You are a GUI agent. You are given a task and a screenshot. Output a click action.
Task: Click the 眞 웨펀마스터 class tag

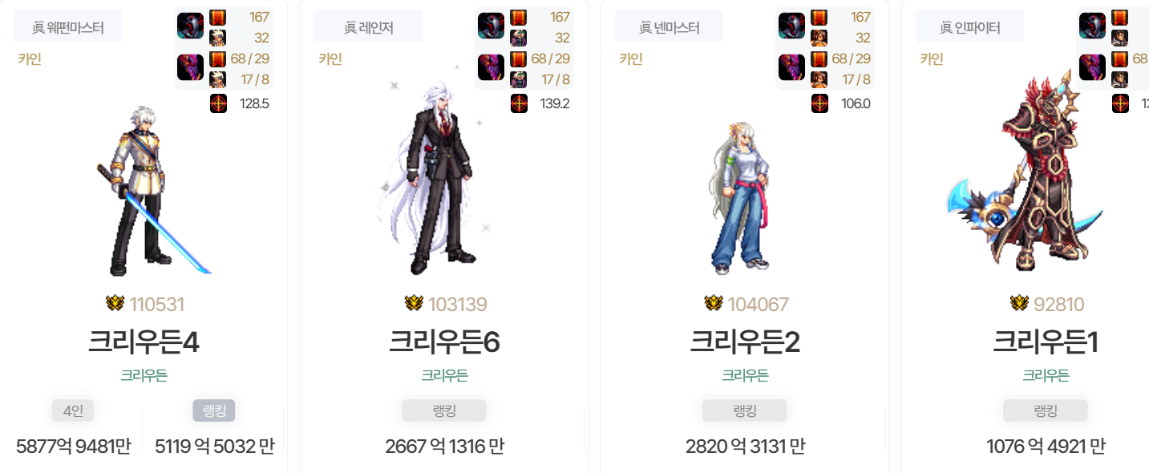(x=68, y=26)
